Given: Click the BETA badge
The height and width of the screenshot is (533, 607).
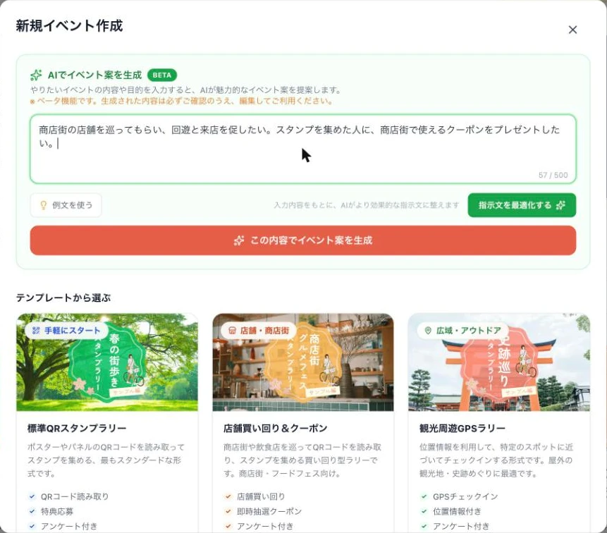Looking at the screenshot, I should (x=162, y=75).
